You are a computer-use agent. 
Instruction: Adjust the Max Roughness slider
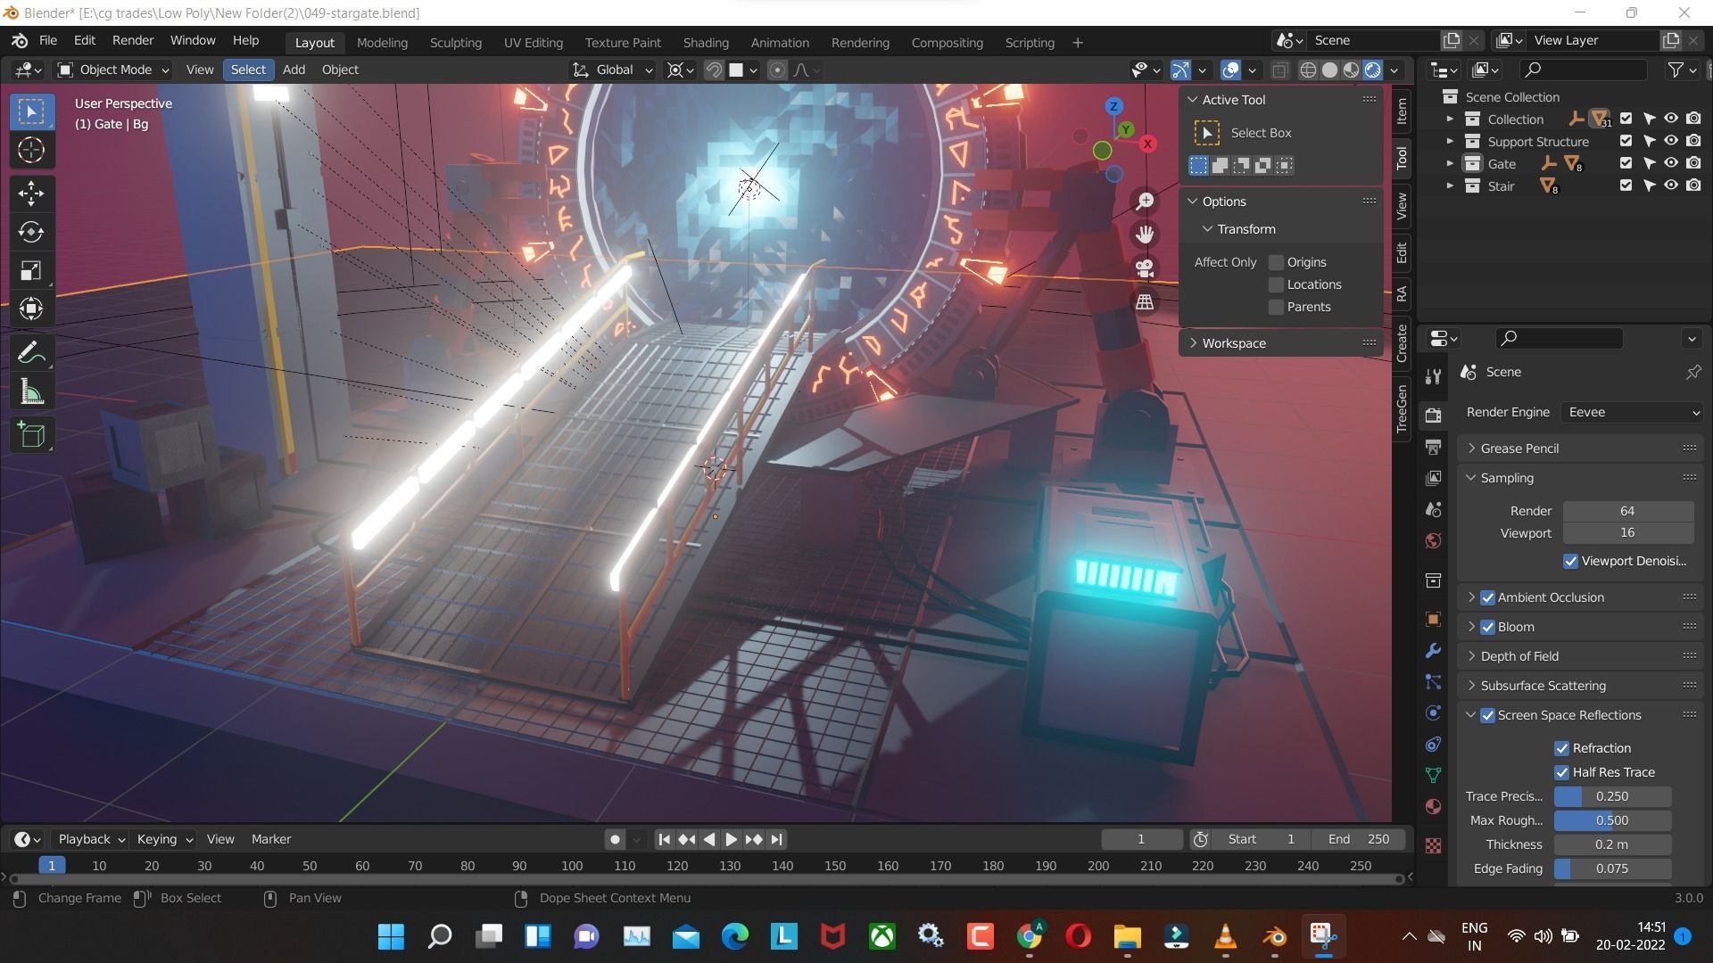tap(1611, 820)
